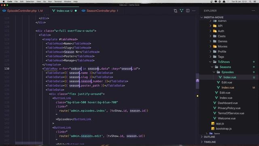Click the Vue icon beside TermsOfService.vue
This screenshot has width=259, height=146.
[214, 113]
